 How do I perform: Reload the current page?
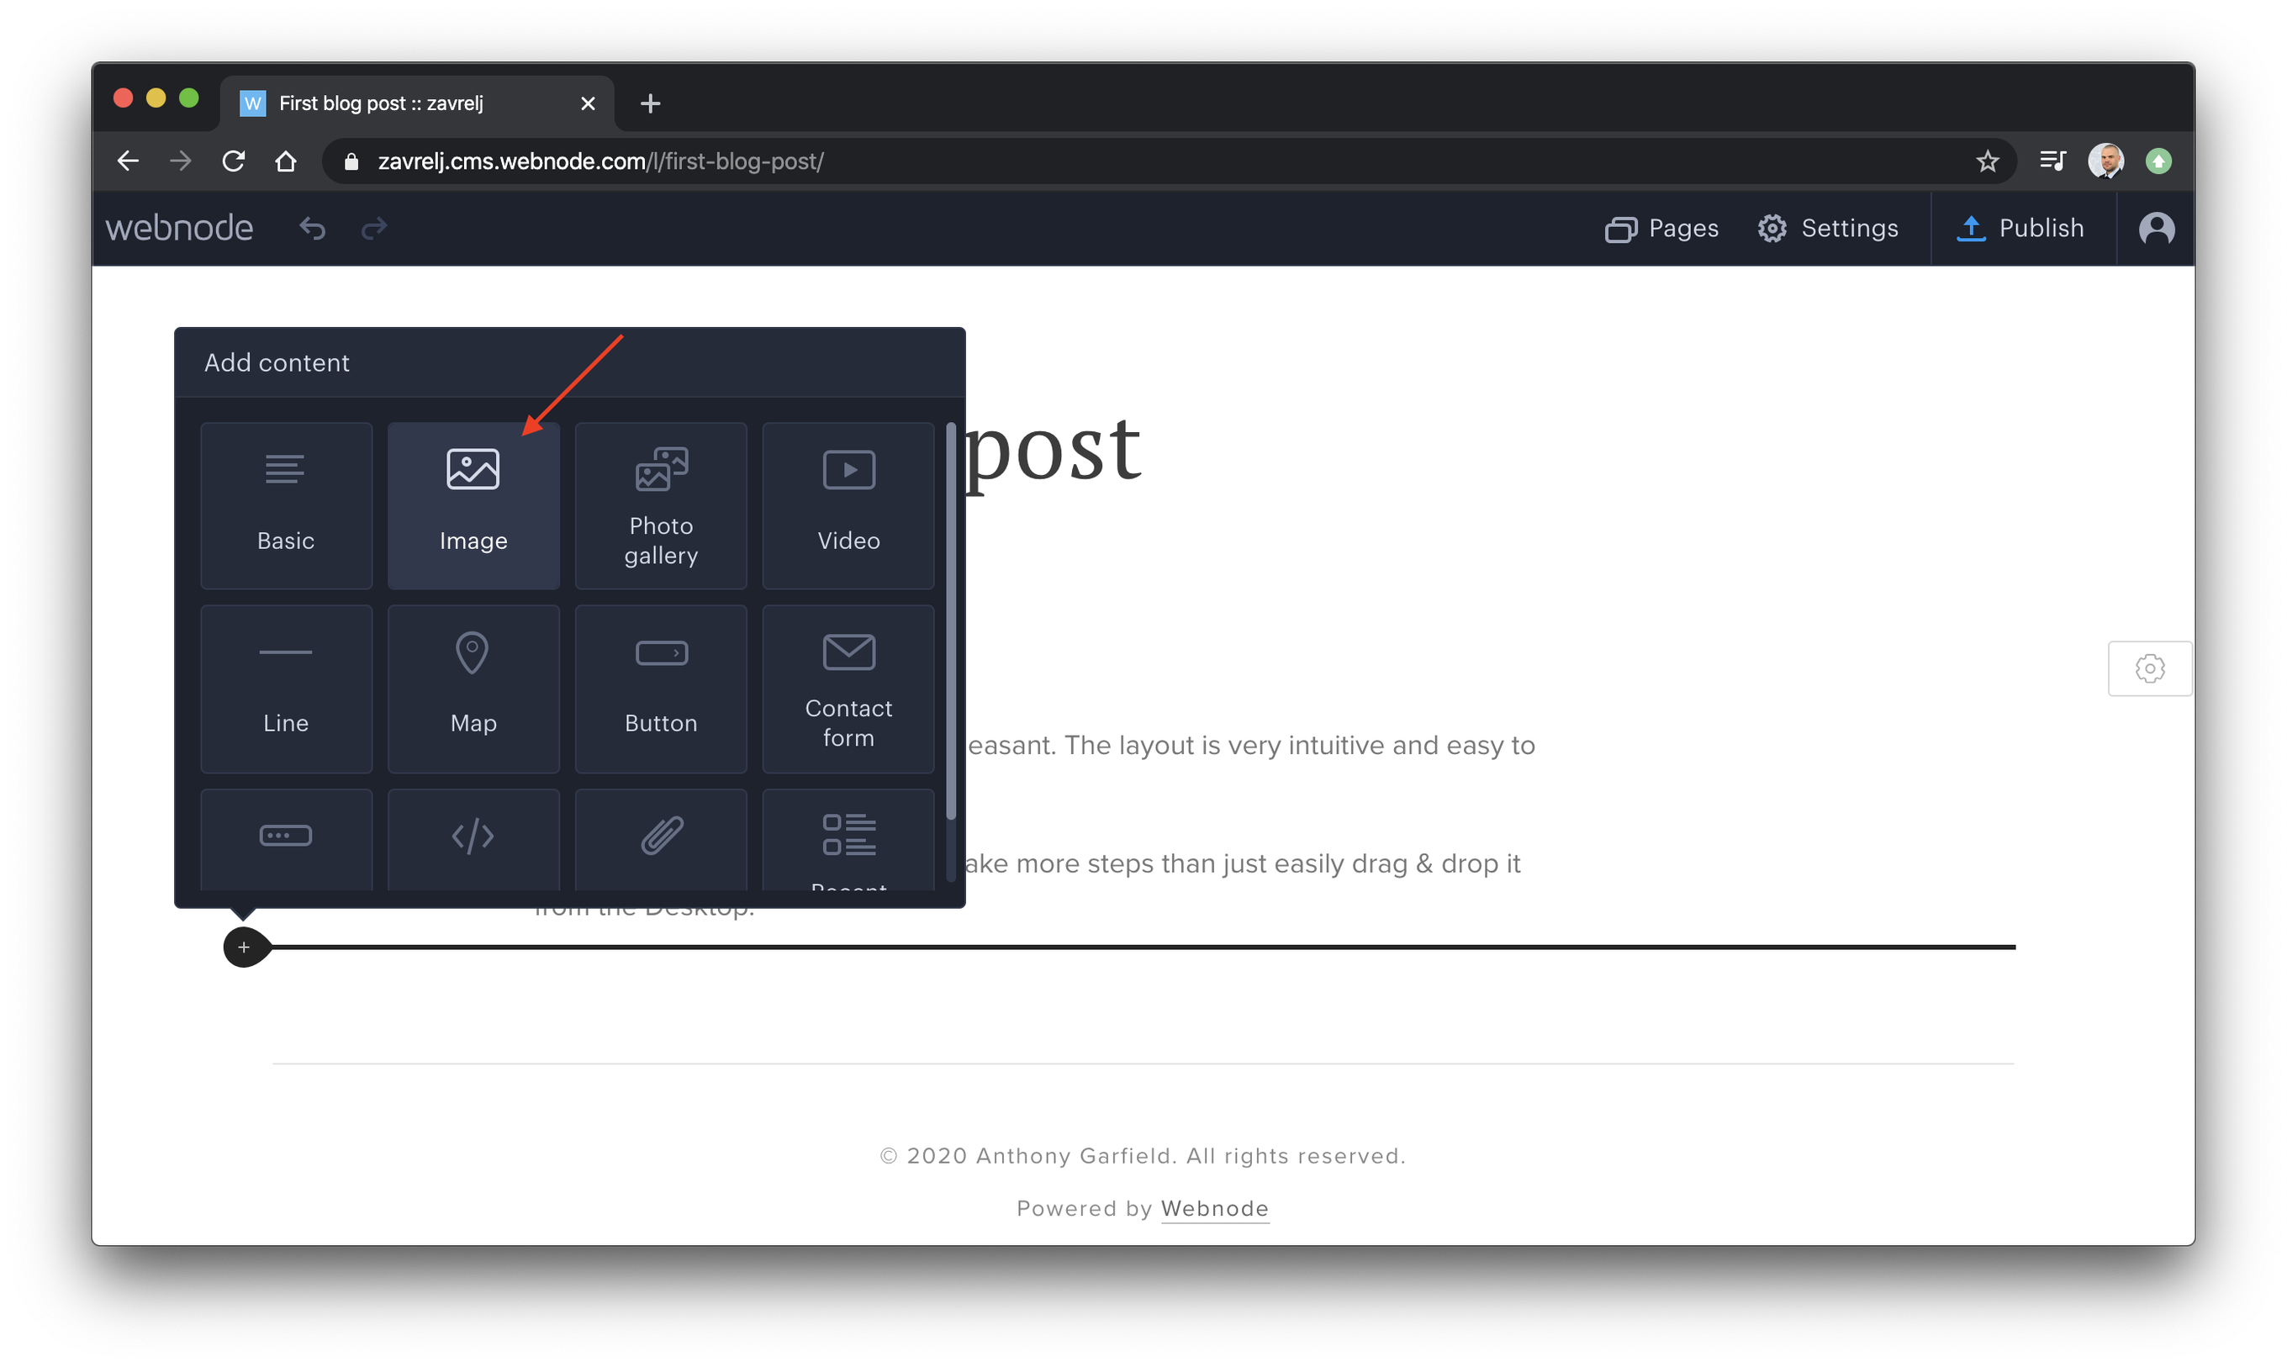point(233,161)
